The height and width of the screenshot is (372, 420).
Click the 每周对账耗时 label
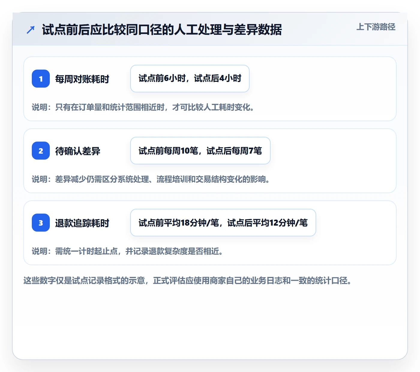coord(82,79)
